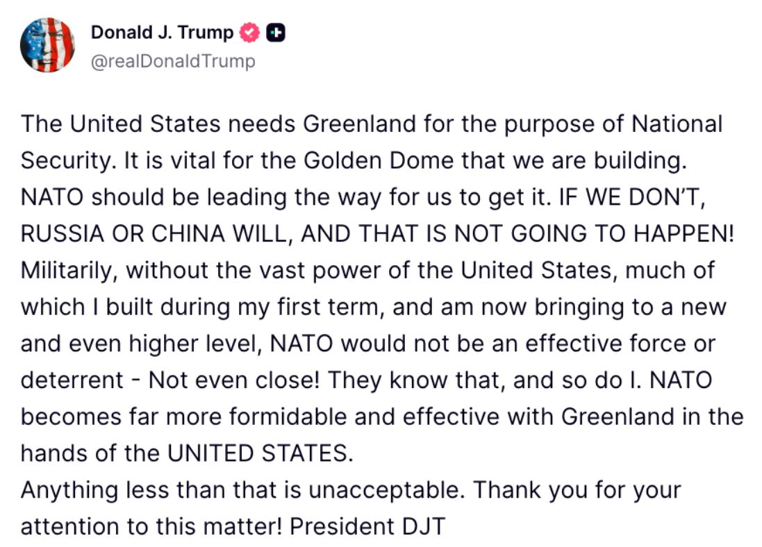762x547 pixels.
Task: Click "Thank you for your" text
Action: [577, 490]
